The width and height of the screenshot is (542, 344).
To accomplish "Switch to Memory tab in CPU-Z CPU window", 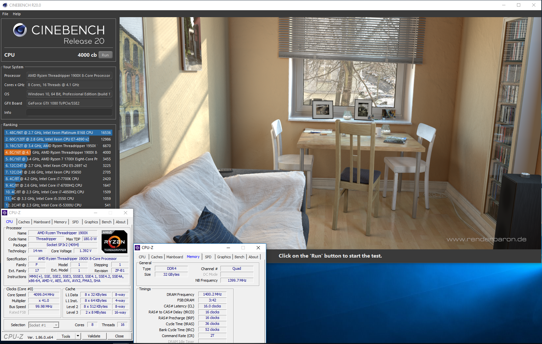I will tap(60, 222).
